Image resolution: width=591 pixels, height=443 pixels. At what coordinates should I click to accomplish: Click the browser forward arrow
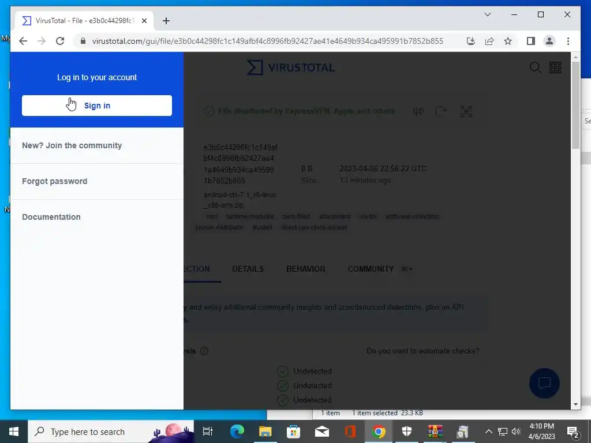tap(42, 41)
